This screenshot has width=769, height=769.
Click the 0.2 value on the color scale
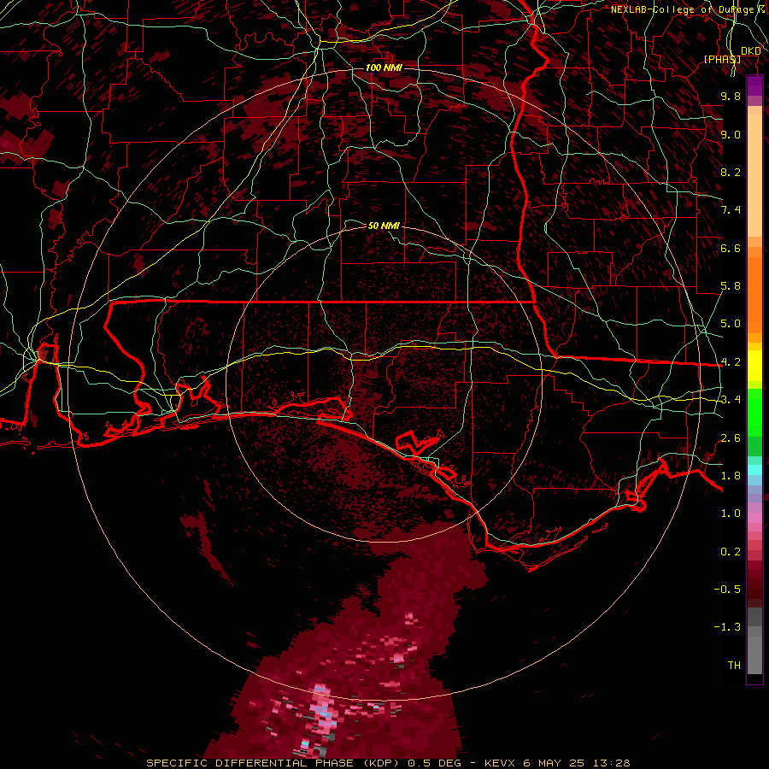pyautogui.click(x=731, y=552)
